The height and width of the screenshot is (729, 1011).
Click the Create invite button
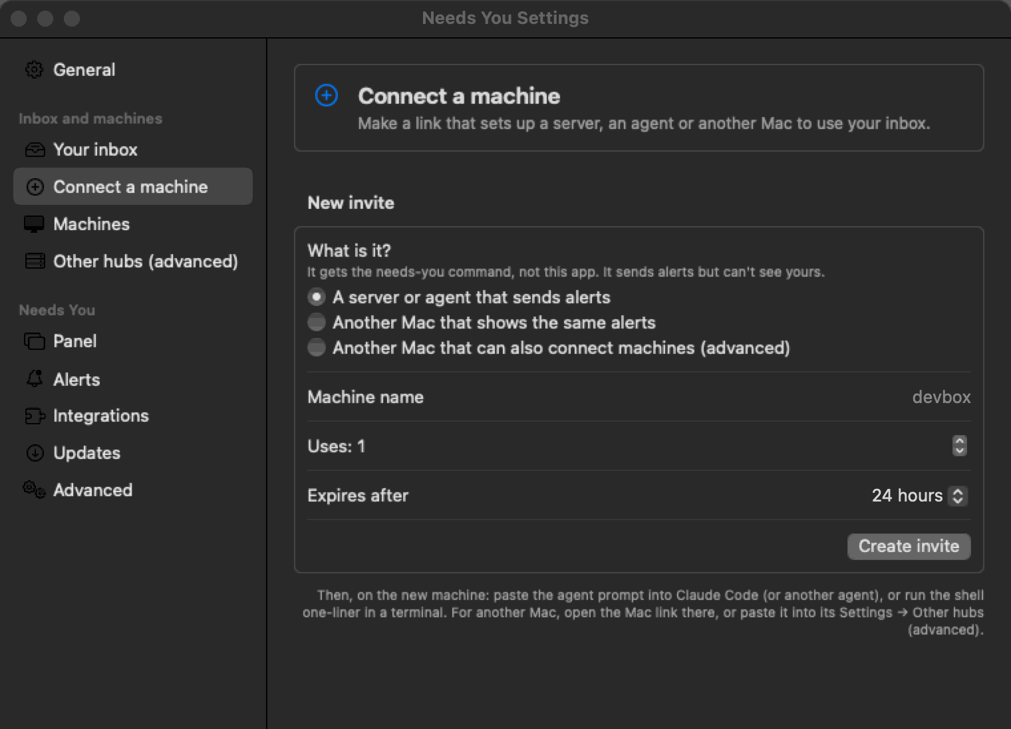[x=909, y=546]
